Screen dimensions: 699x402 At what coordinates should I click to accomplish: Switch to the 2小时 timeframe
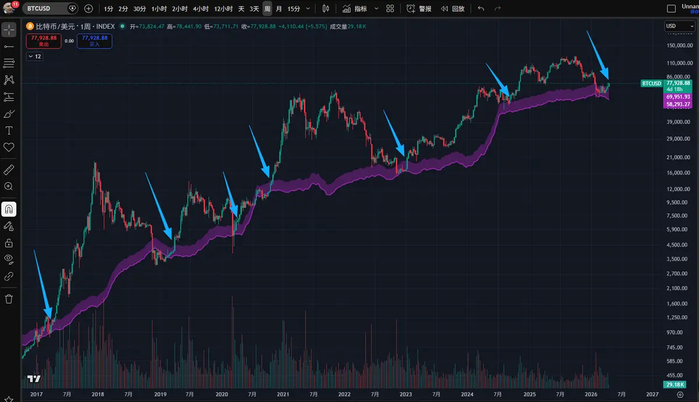pyautogui.click(x=179, y=9)
